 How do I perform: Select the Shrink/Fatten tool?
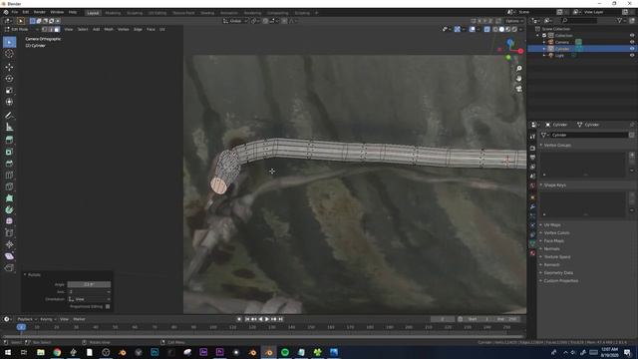coord(9,244)
